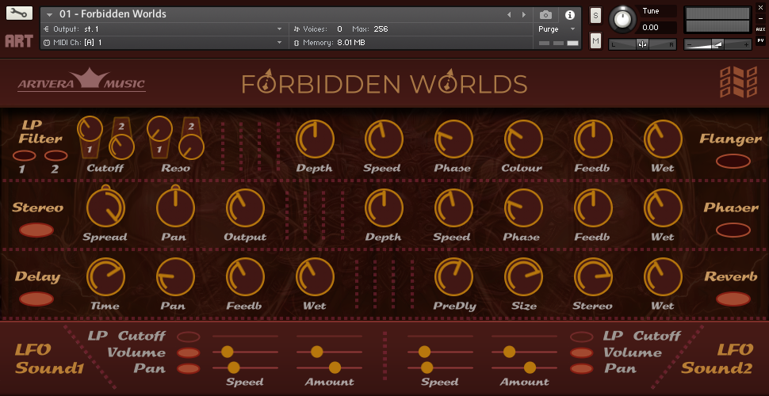
Task: Mute the instrument with M button
Action: [x=595, y=40]
